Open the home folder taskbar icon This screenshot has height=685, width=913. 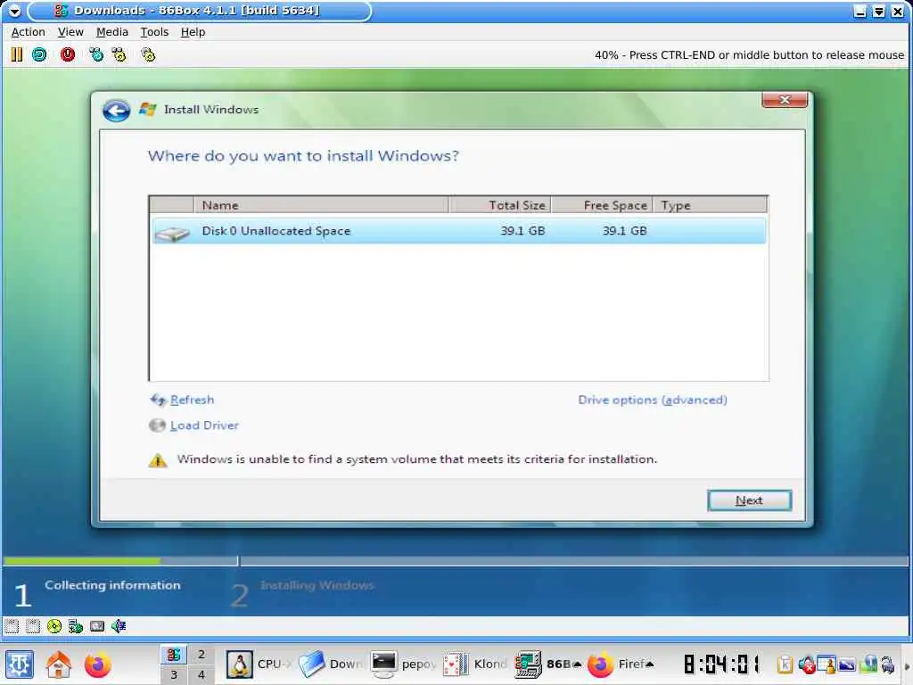[58, 664]
